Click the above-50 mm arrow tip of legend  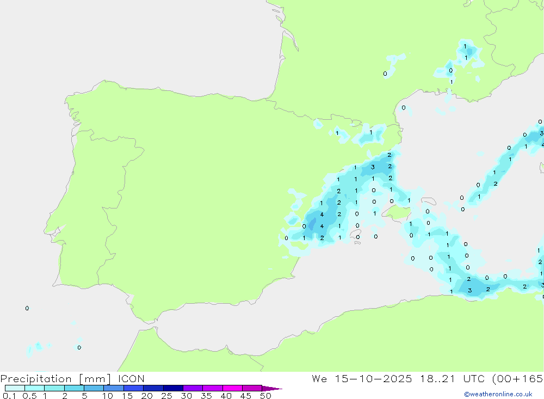pyautogui.click(x=272, y=389)
